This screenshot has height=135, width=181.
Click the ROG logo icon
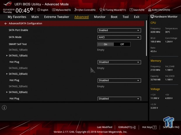8,4
